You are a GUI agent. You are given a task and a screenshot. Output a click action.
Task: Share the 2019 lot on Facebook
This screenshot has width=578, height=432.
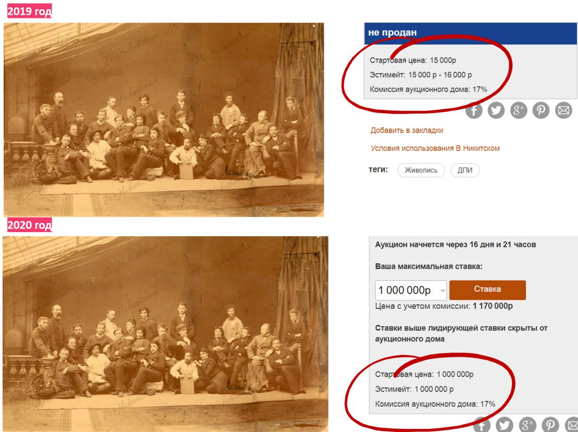coord(474,110)
